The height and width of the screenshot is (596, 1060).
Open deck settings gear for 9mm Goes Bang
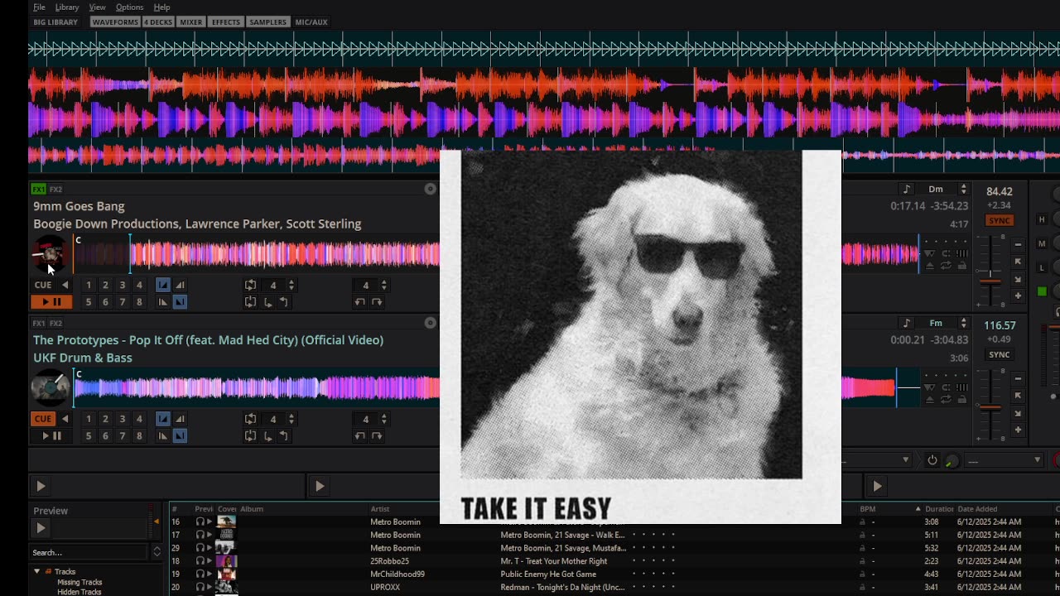pyautogui.click(x=430, y=189)
